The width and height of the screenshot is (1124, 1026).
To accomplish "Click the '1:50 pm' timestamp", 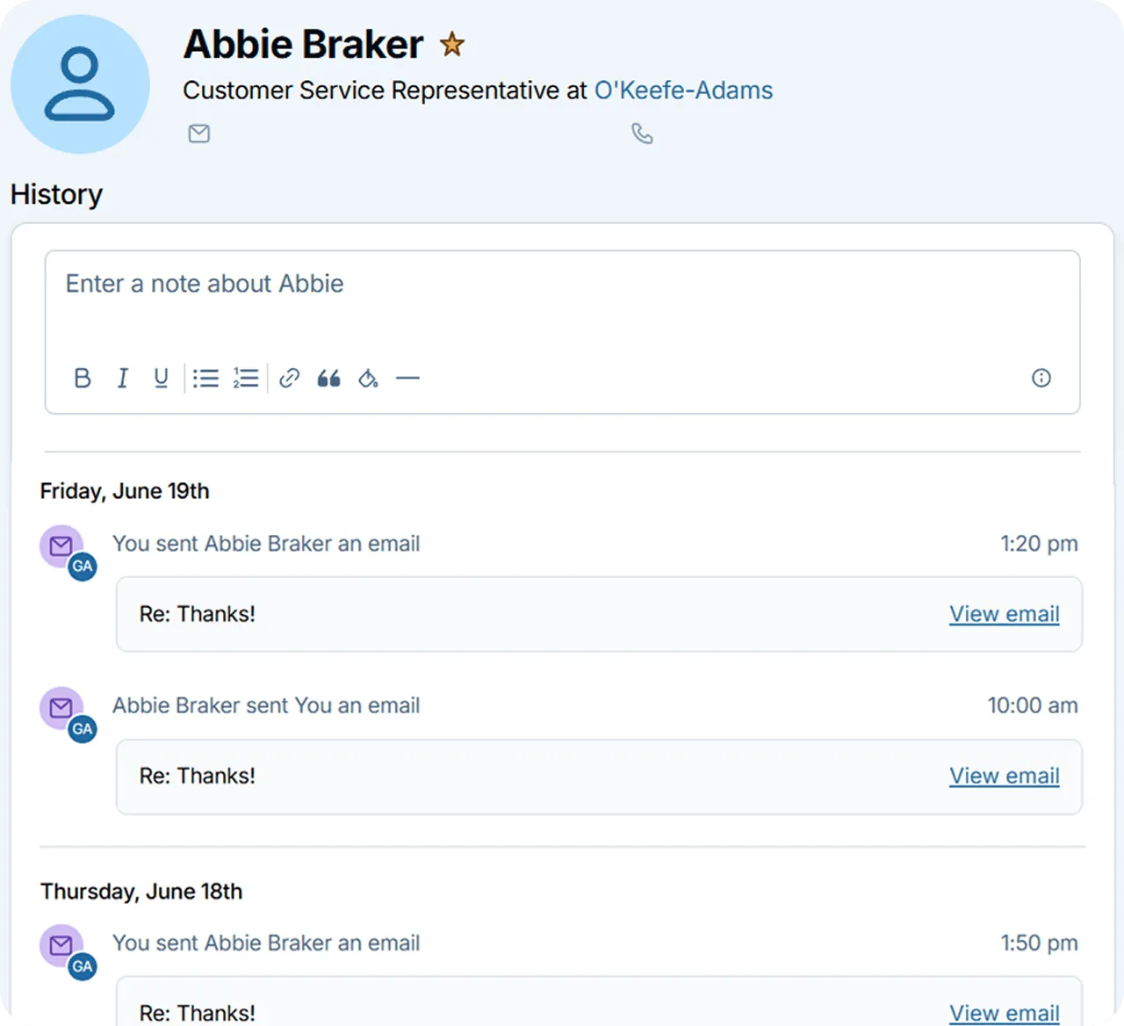I will (x=1039, y=943).
